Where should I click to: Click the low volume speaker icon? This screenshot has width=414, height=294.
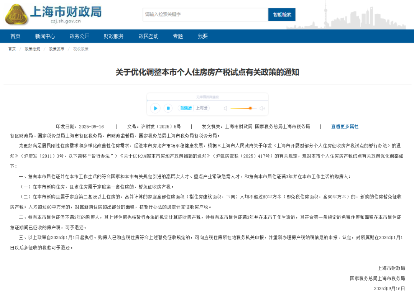[x=225, y=108]
